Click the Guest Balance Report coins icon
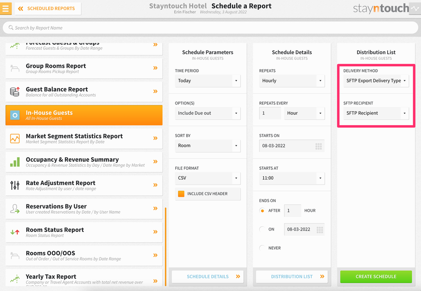 coord(15,92)
